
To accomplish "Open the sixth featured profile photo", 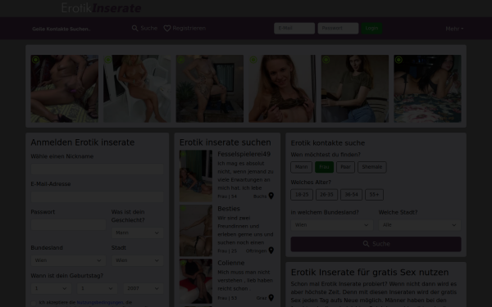I will coord(427,88).
